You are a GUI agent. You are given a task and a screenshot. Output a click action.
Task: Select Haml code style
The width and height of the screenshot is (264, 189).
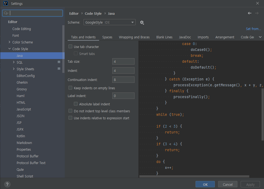(20, 96)
